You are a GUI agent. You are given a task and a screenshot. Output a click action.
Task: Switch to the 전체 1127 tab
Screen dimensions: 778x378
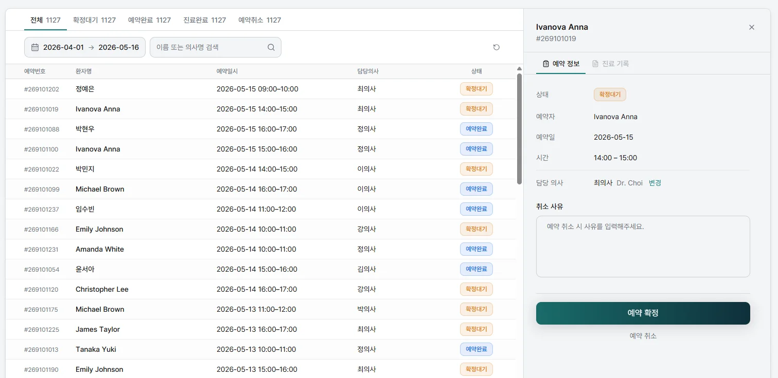click(46, 20)
